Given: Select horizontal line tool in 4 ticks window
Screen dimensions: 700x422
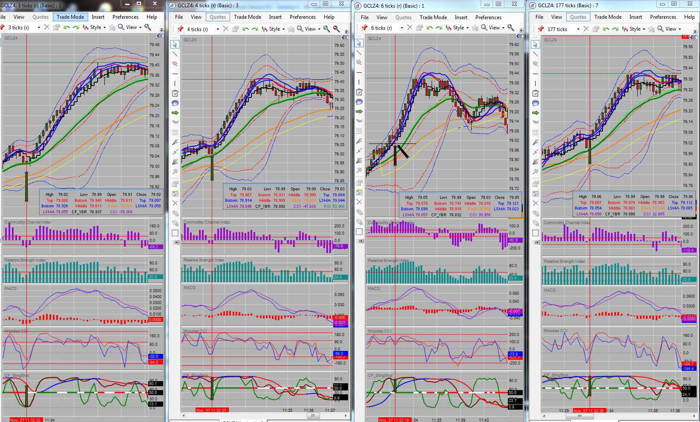Looking at the screenshot, I should pyautogui.click(x=175, y=74).
